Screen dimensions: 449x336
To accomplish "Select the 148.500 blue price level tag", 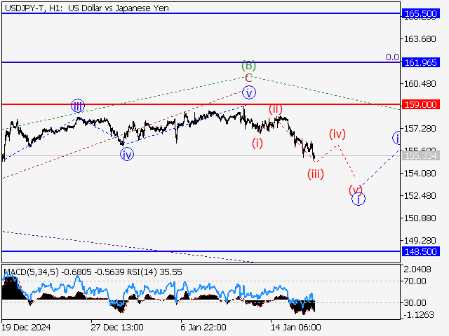I will click(x=421, y=251).
